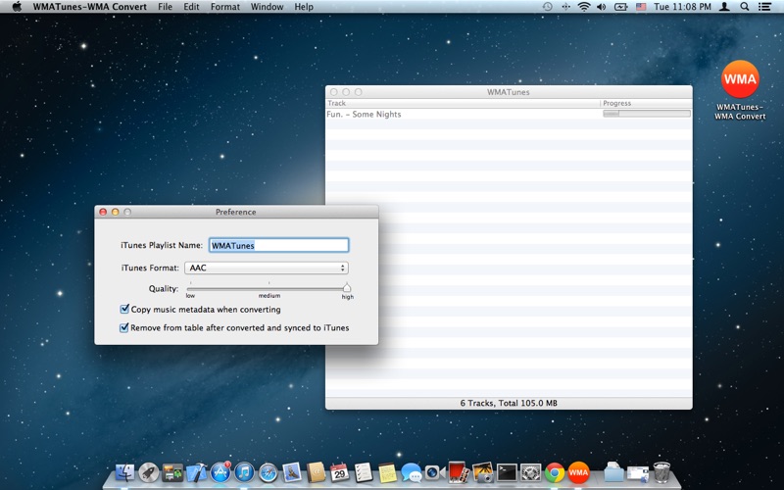Open the Mail stamp icon in Dock
This screenshot has width=784, height=490.
[292, 472]
